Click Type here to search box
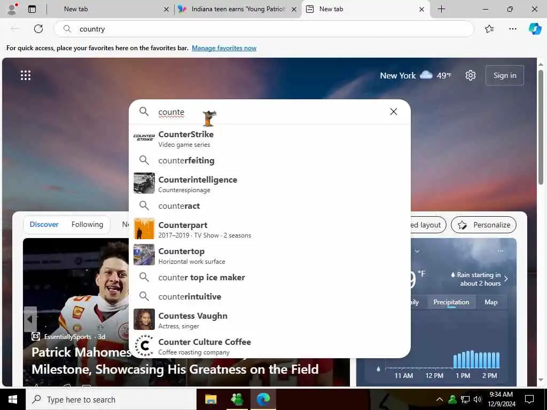The height and width of the screenshot is (410, 547). tap(111, 399)
